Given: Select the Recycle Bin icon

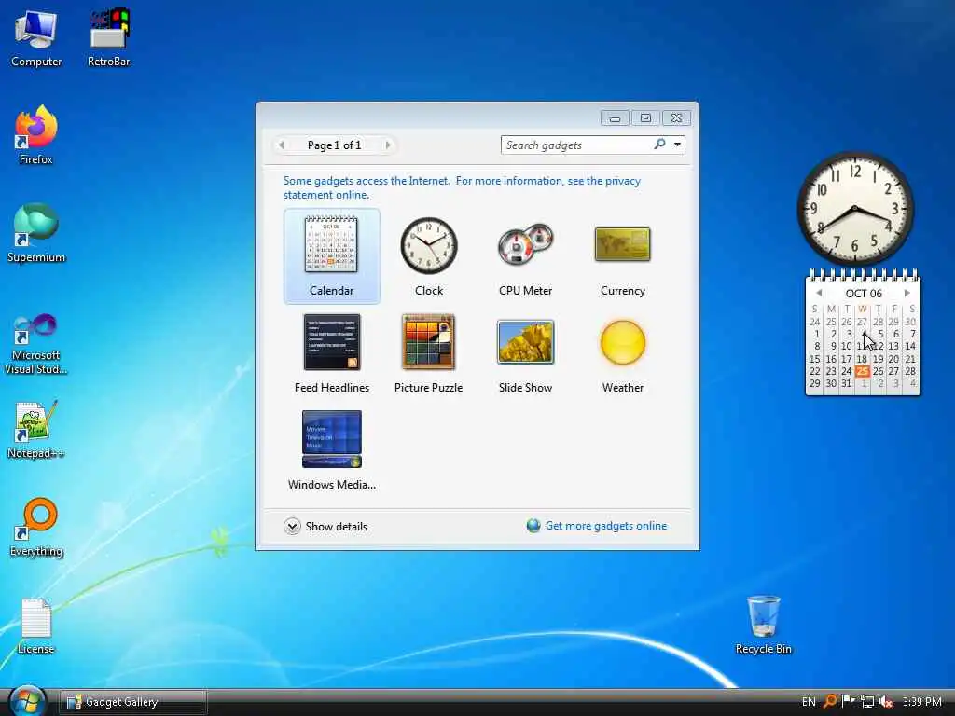Looking at the screenshot, I should [763, 626].
